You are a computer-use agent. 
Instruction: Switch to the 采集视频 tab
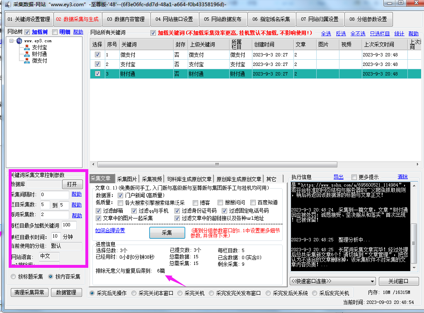152,179
